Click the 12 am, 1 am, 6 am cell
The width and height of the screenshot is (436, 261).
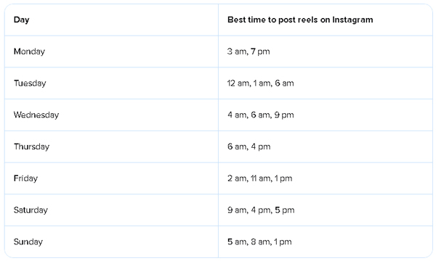260,83
